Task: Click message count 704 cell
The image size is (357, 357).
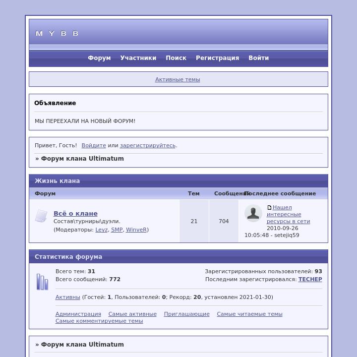Action: [224, 221]
